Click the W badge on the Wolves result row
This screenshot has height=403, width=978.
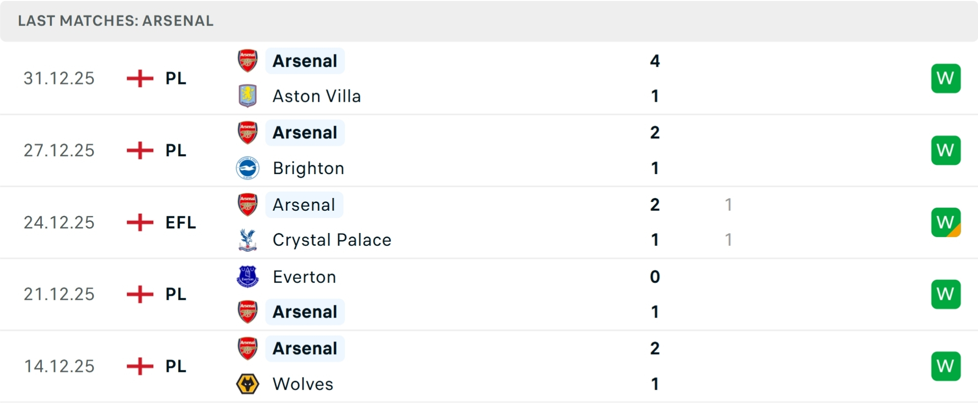pyautogui.click(x=946, y=366)
